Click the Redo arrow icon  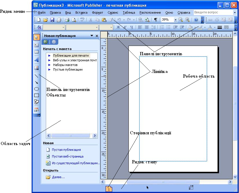point(129,20)
